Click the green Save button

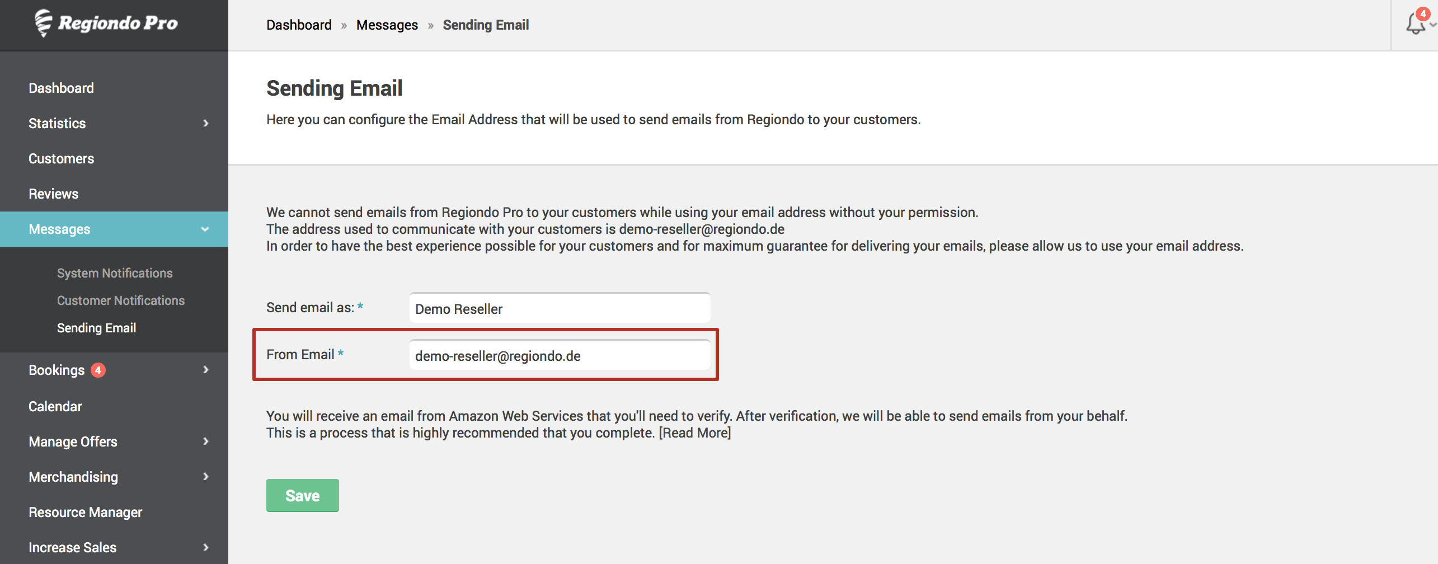click(303, 495)
